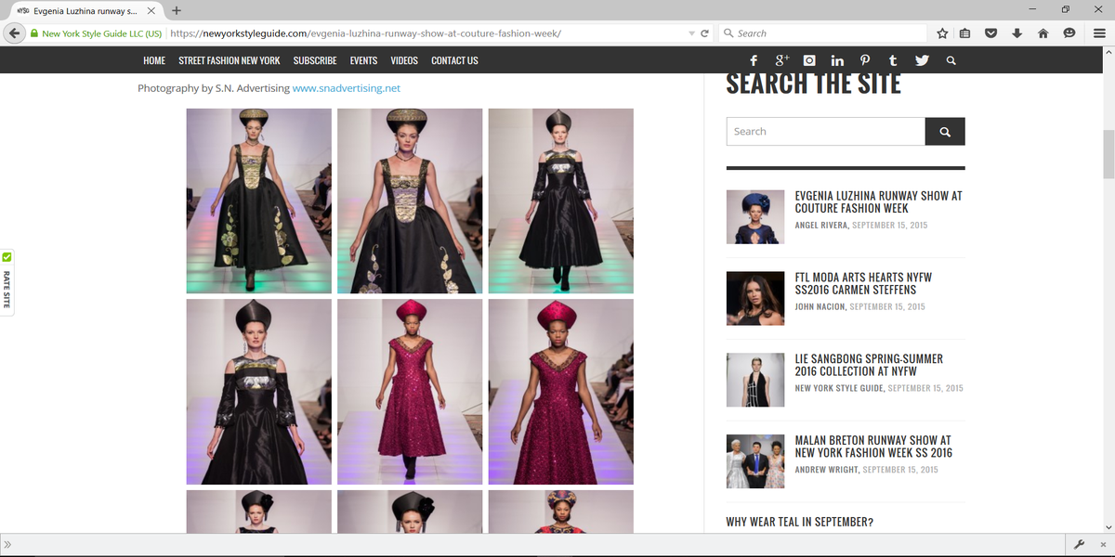The image size is (1115, 557).
Task: Open the Pinterest social icon
Action: 865,60
